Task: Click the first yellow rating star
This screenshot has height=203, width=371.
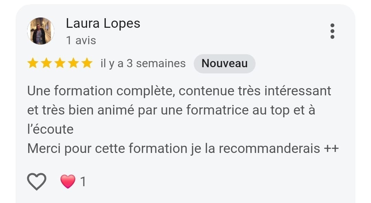Action: (x=33, y=63)
